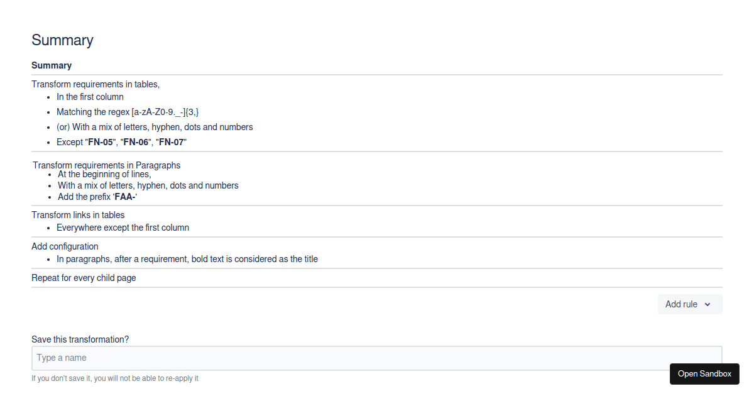Click "Everywhere except the first column" bullet
This screenshot has height=396, width=754.
[123, 228]
